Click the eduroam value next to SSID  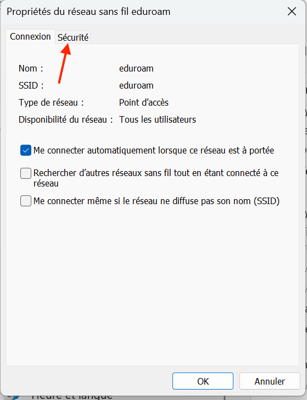(x=136, y=85)
